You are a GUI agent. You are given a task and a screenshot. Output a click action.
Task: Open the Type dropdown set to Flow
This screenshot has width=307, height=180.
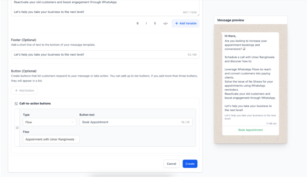[50, 122]
